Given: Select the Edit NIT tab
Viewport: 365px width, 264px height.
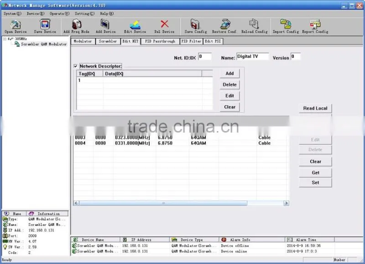Looking at the screenshot, I should pos(130,41).
